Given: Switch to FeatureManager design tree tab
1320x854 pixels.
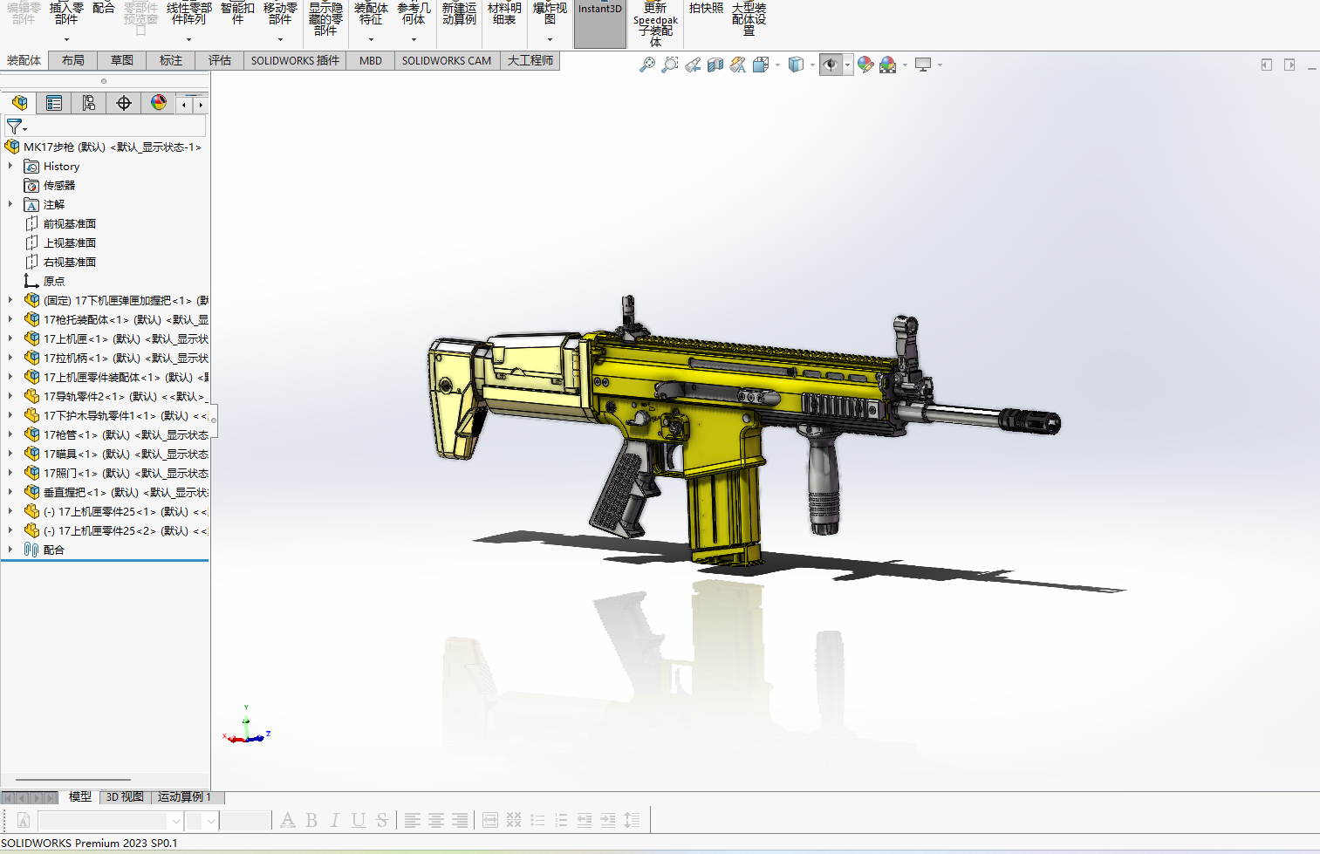Looking at the screenshot, I should [x=19, y=103].
